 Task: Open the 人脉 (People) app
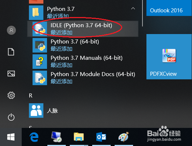click(83, 110)
